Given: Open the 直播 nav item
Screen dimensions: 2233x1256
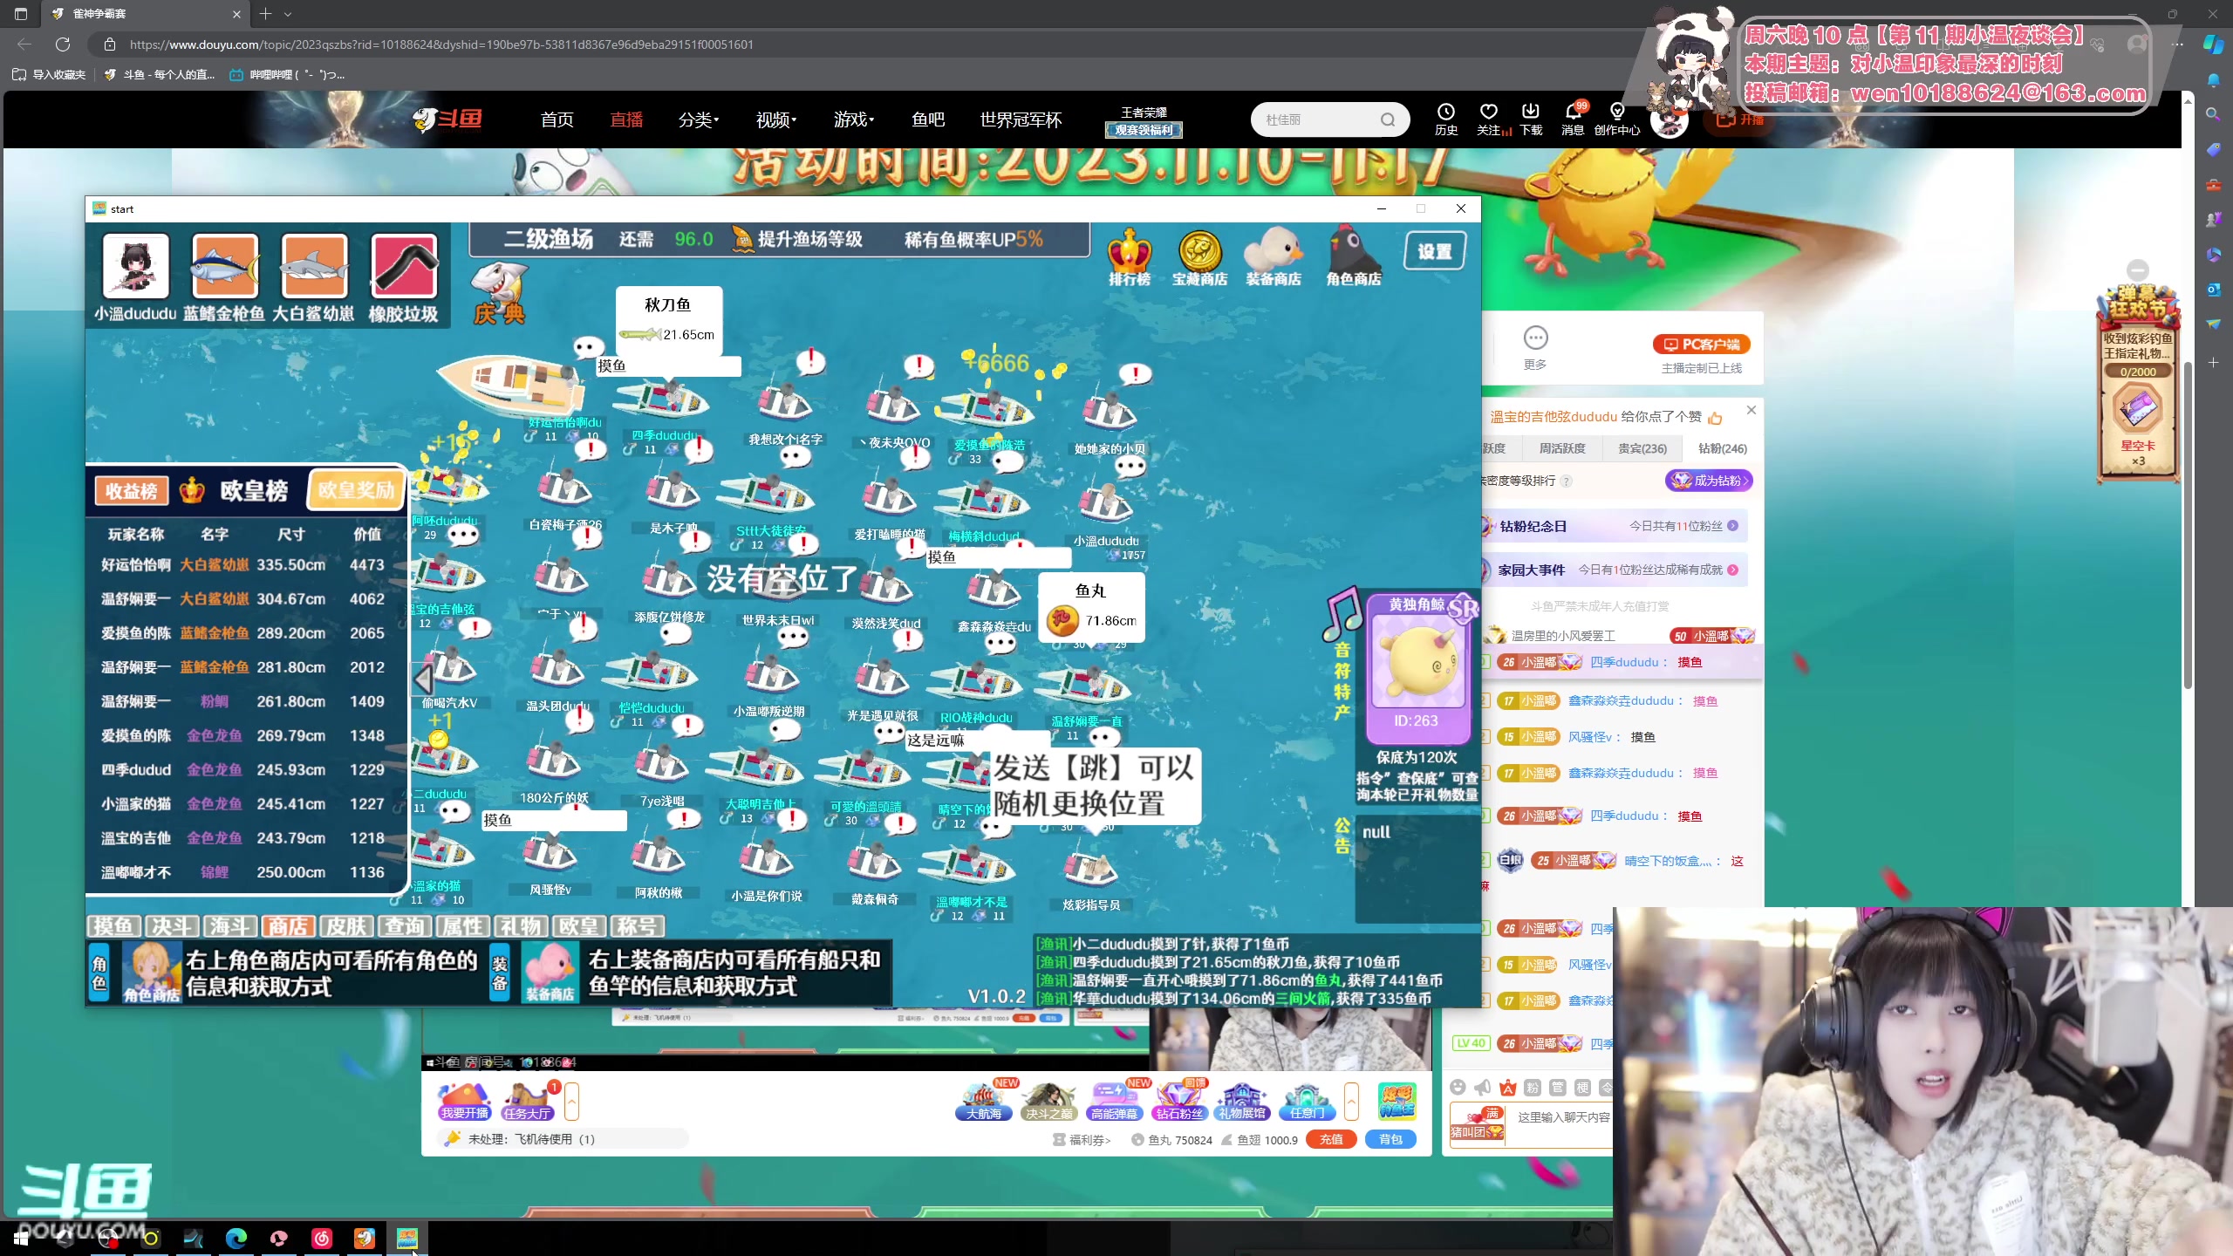Looking at the screenshot, I should [626, 119].
